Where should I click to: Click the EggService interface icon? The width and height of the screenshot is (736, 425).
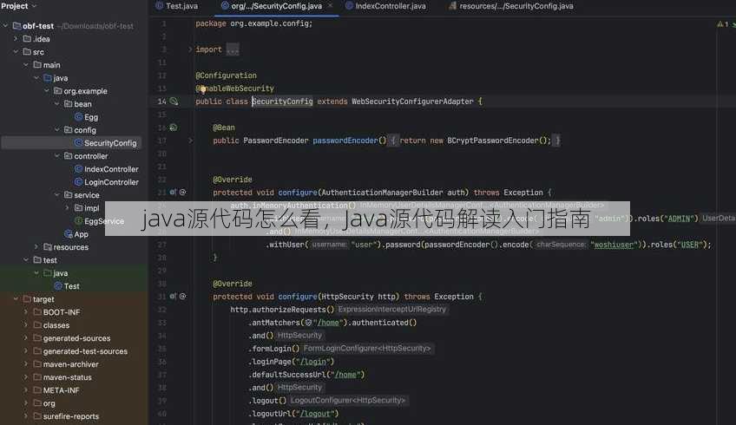(78, 221)
